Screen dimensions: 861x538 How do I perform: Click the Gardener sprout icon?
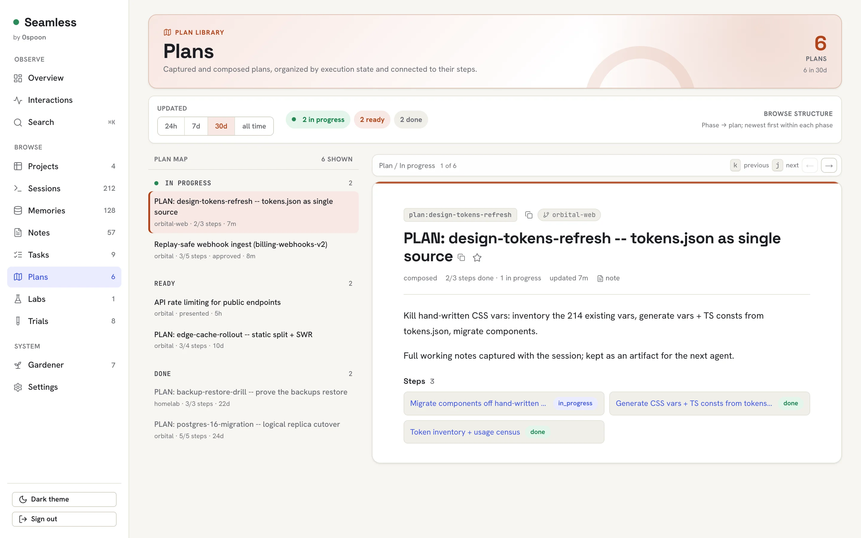tap(18, 365)
